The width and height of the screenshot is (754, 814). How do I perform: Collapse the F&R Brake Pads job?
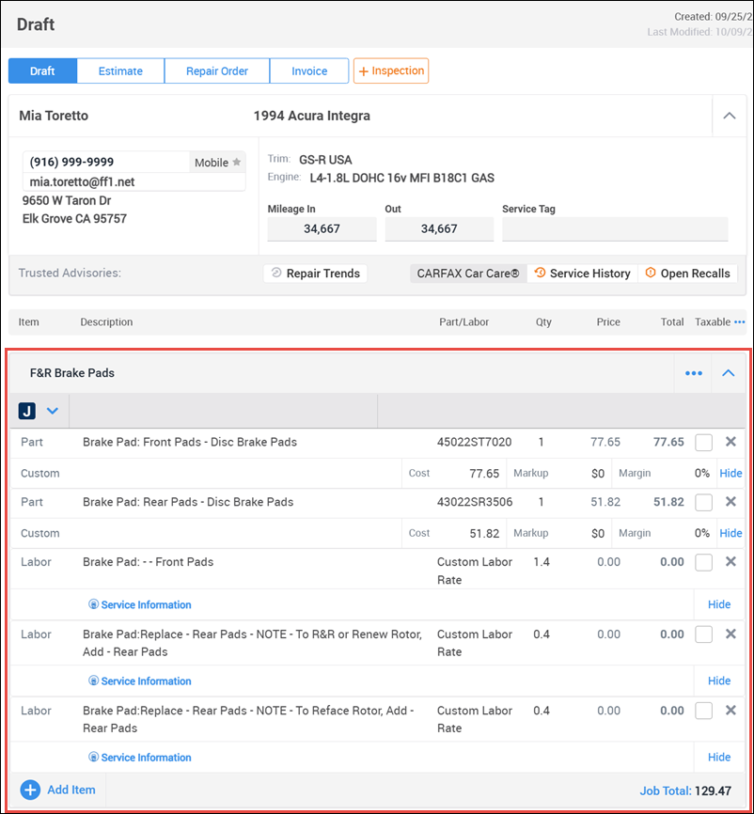(728, 373)
